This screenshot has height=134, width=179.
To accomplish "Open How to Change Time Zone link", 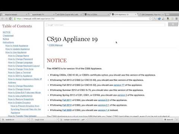I will point(21,69).
